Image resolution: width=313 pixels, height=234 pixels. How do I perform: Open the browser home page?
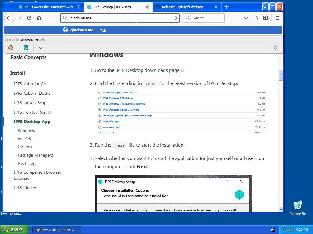point(39,18)
